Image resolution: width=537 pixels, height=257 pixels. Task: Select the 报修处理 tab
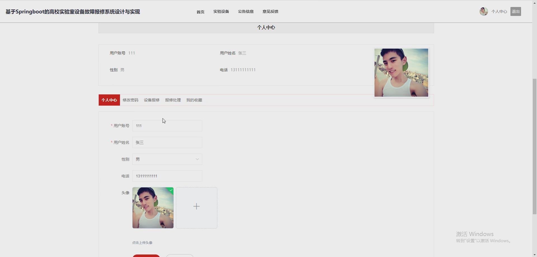[x=173, y=100]
